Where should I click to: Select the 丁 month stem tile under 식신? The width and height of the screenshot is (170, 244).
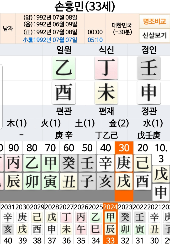(x=106, y=68)
